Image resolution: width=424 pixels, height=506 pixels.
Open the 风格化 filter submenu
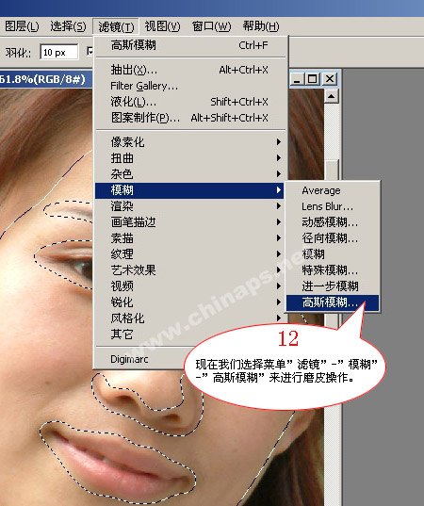(190, 318)
